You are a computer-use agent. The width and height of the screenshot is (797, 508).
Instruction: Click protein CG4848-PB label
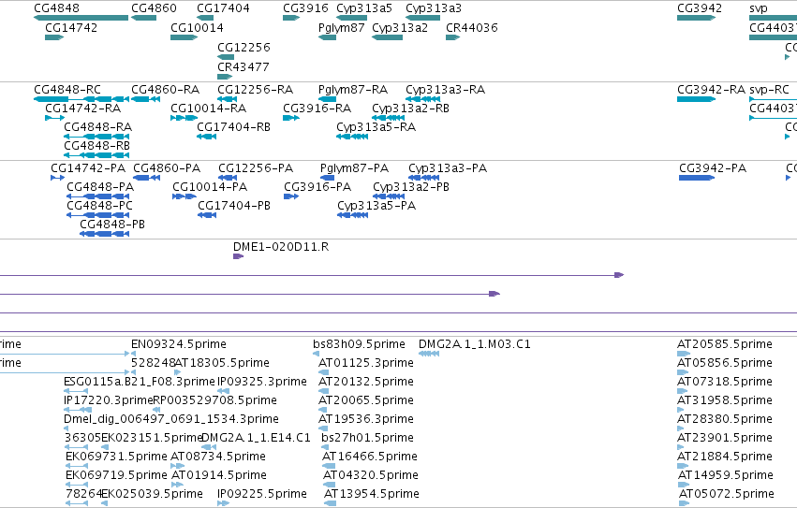pyautogui.click(x=112, y=225)
